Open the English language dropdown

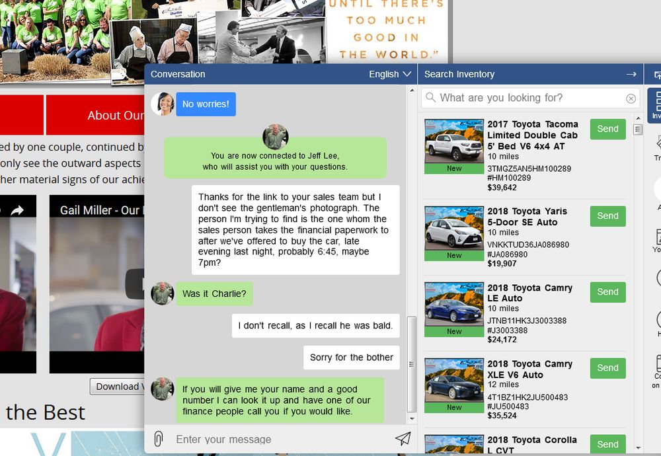[x=390, y=74]
